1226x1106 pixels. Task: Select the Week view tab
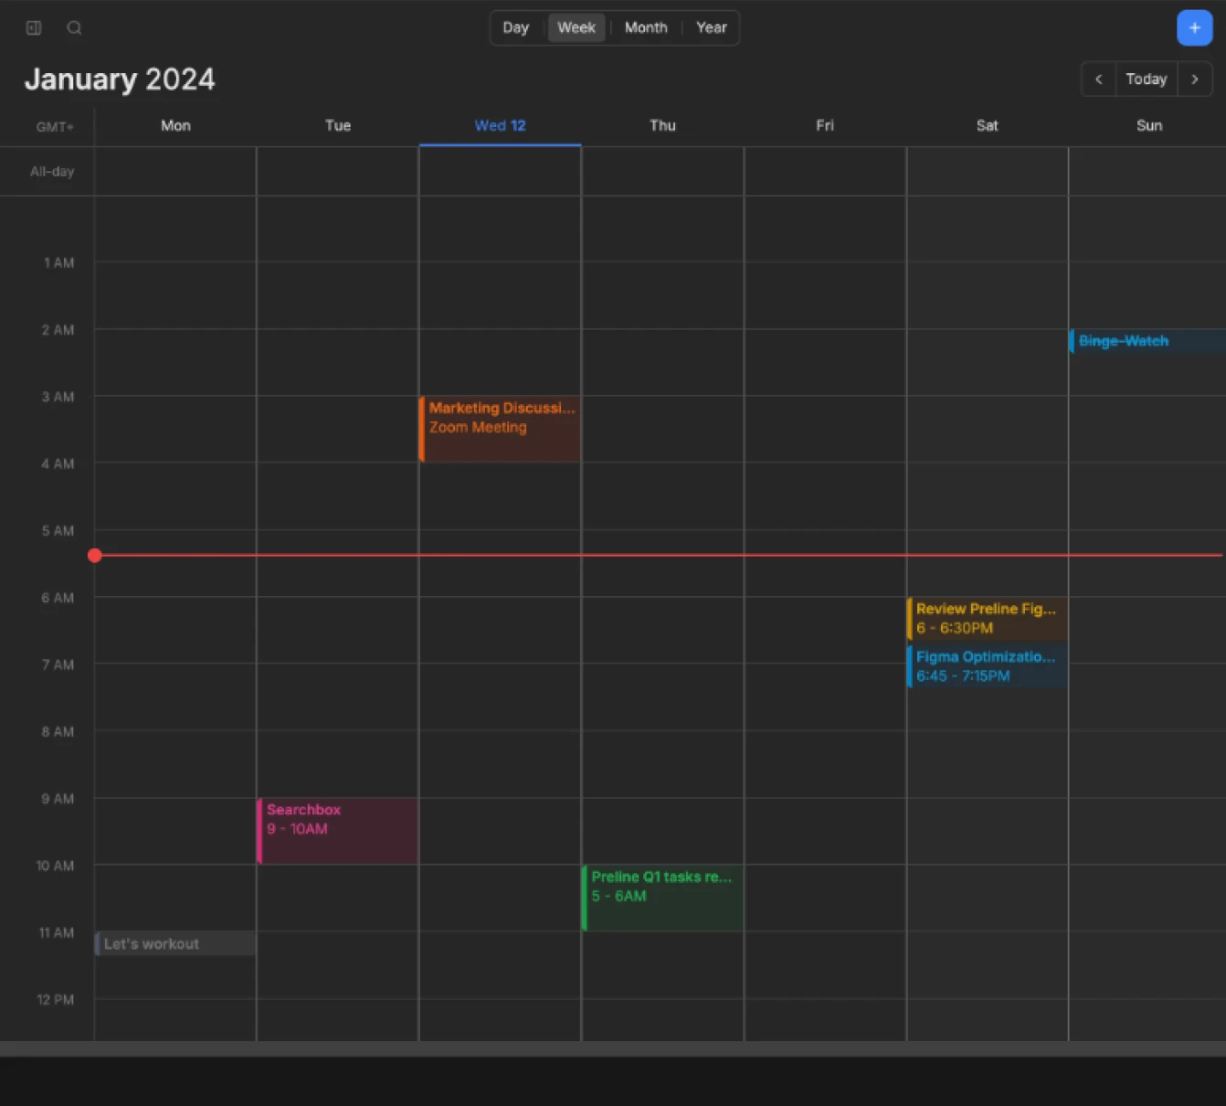pos(576,27)
